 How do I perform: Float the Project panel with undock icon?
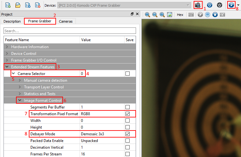click(x=132, y=14)
